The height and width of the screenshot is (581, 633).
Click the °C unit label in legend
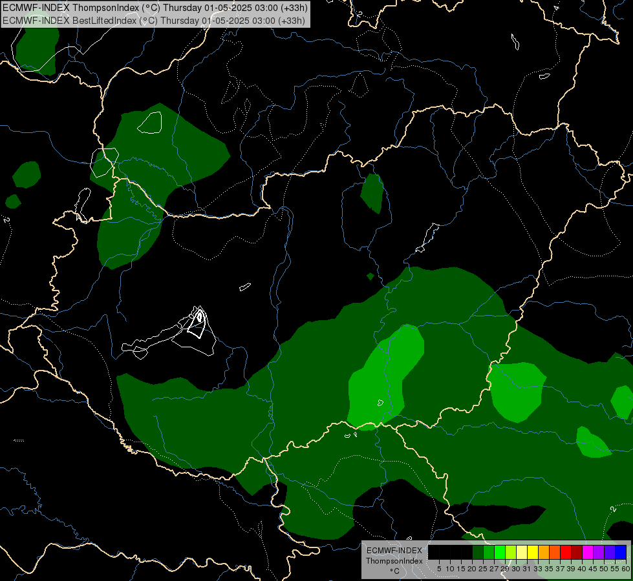395,571
